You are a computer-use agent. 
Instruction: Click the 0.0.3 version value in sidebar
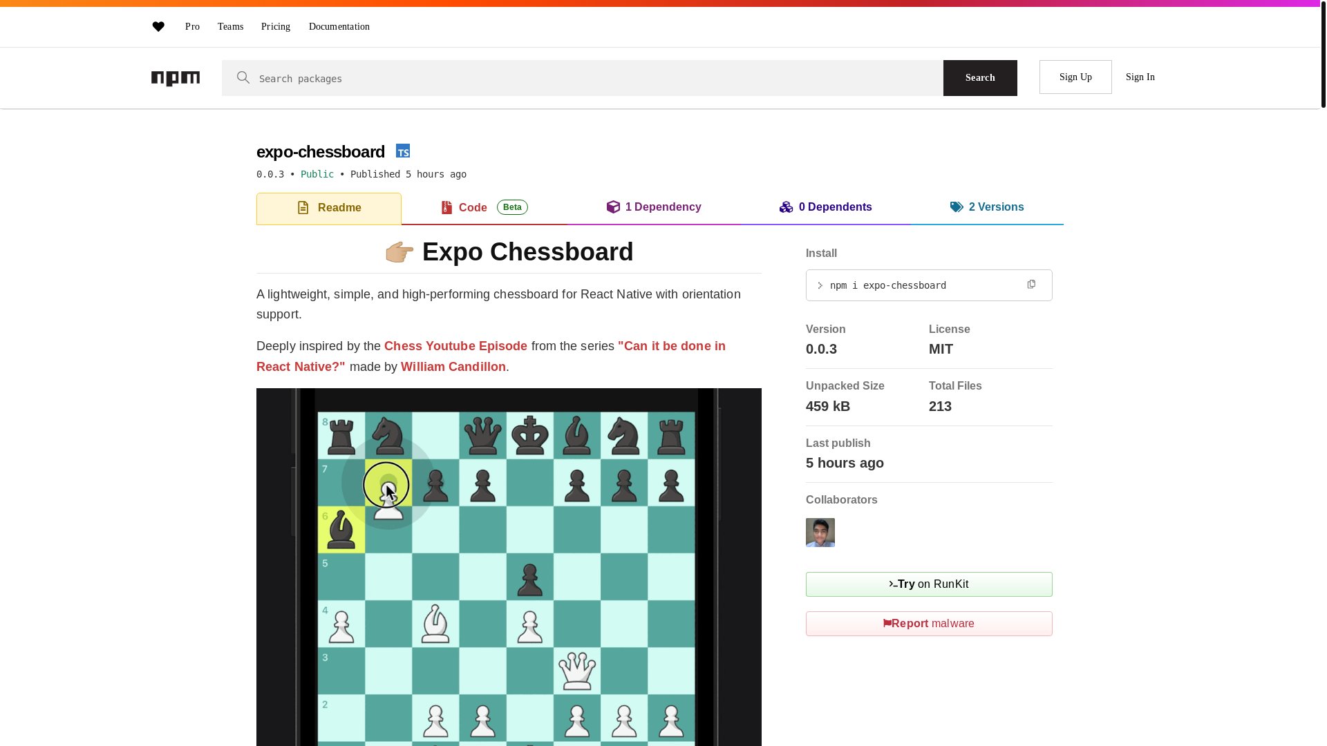[821, 349]
